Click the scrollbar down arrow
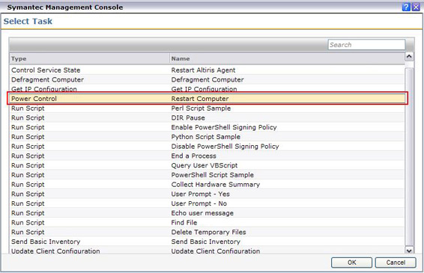 pyautogui.click(x=409, y=251)
